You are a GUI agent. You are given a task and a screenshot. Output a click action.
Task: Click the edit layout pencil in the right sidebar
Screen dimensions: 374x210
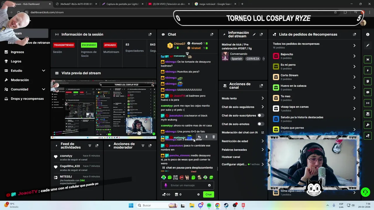coord(368,45)
